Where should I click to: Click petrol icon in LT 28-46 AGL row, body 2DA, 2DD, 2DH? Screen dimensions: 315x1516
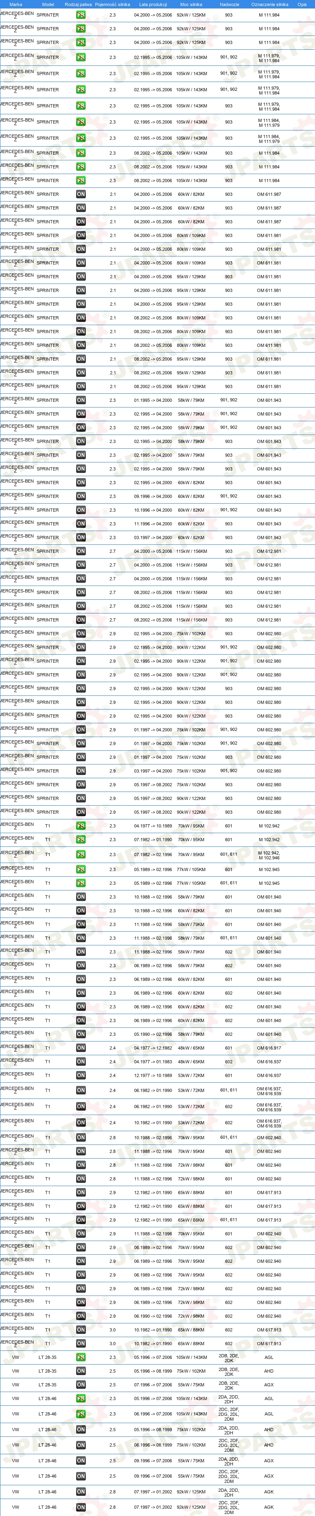(x=81, y=1398)
